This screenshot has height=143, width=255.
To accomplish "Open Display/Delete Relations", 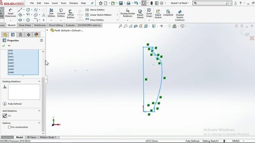I will (x=127, y=13).
